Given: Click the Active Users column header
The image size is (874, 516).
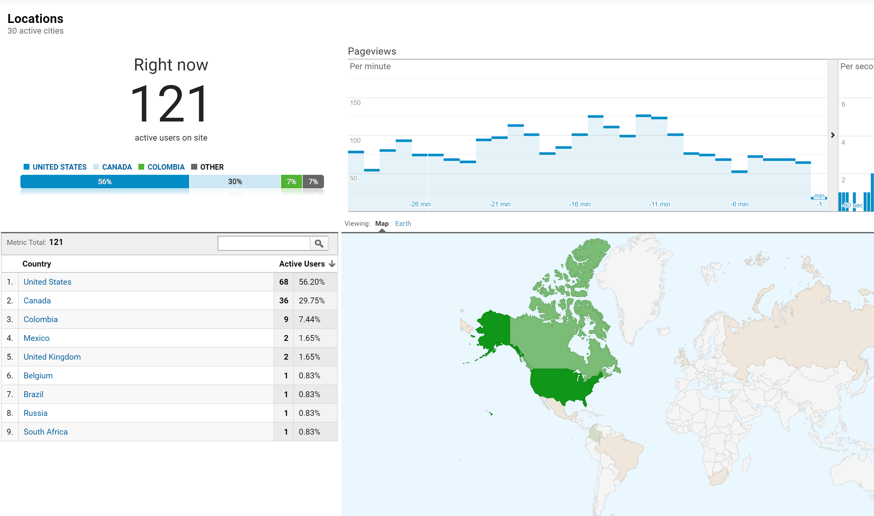Looking at the screenshot, I should [302, 264].
